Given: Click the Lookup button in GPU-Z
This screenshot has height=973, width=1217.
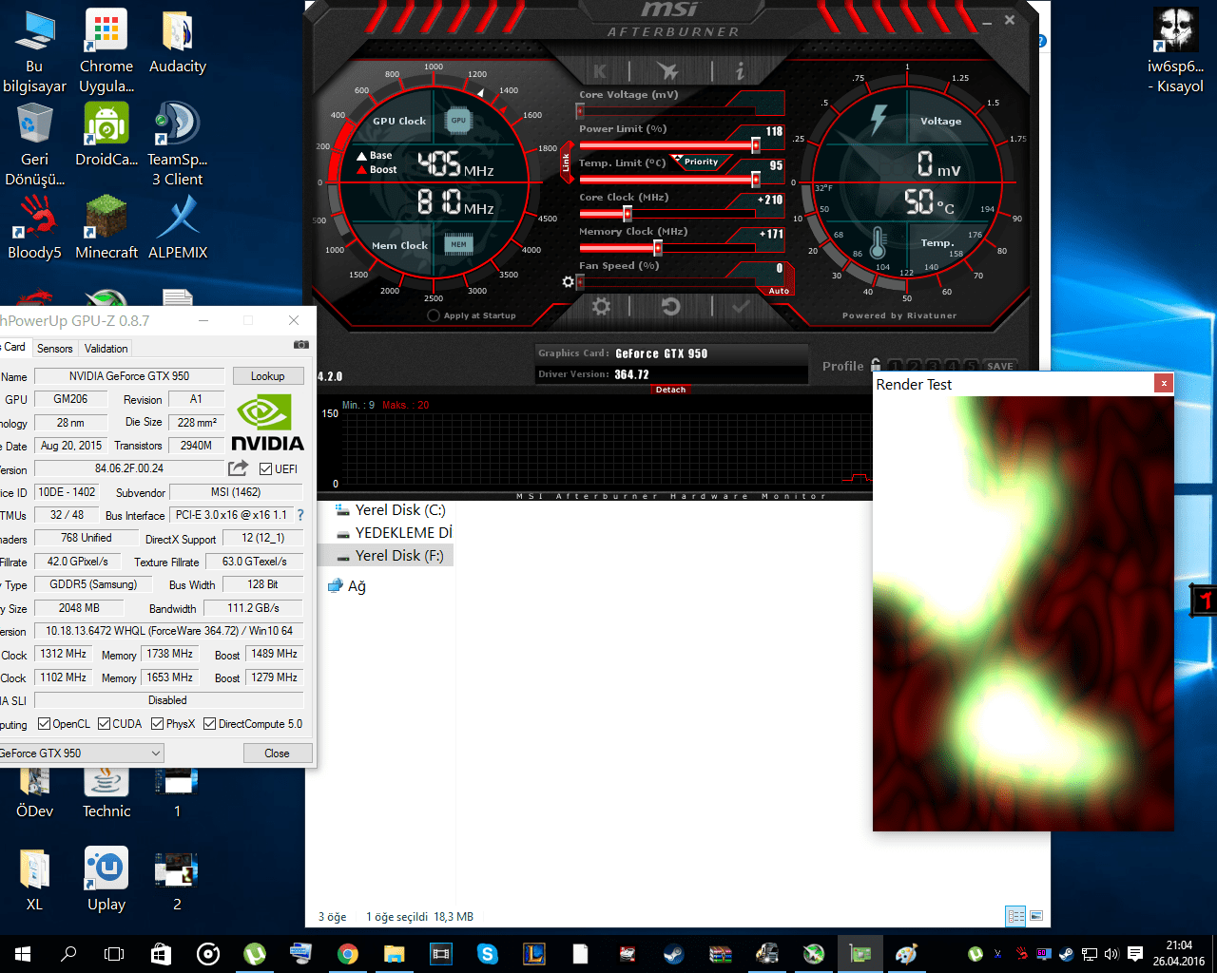Looking at the screenshot, I should tap(267, 376).
